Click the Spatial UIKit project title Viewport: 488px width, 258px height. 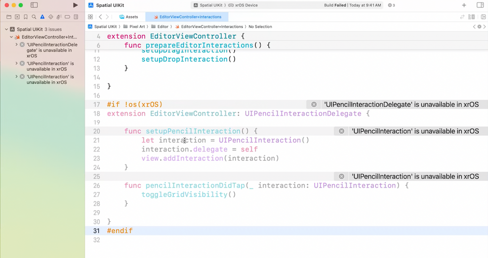pyautogui.click(x=110, y=5)
